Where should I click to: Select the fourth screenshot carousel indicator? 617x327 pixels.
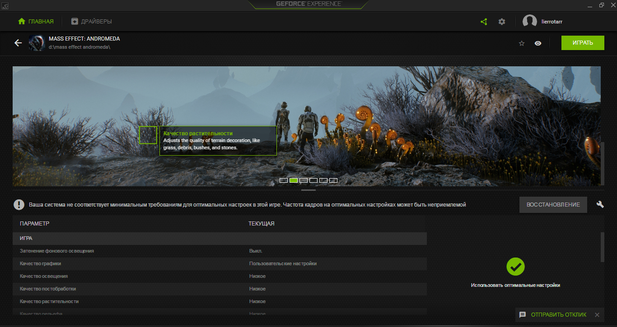(x=313, y=180)
